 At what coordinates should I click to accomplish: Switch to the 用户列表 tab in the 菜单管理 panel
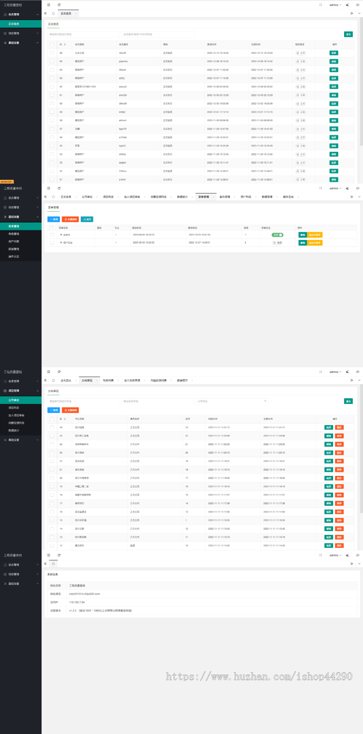246,197
